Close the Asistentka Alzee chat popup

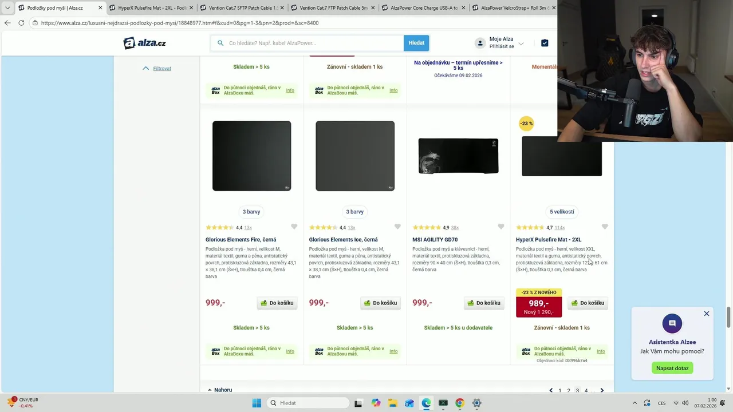pos(707,314)
